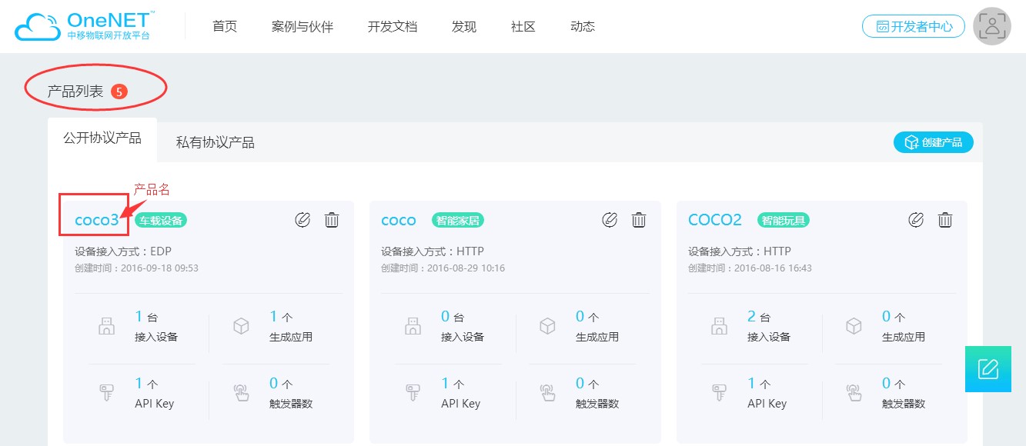Go to 案例与伙伴 menu item
Viewport: 1026px width, 446px height.
coord(302,26)
